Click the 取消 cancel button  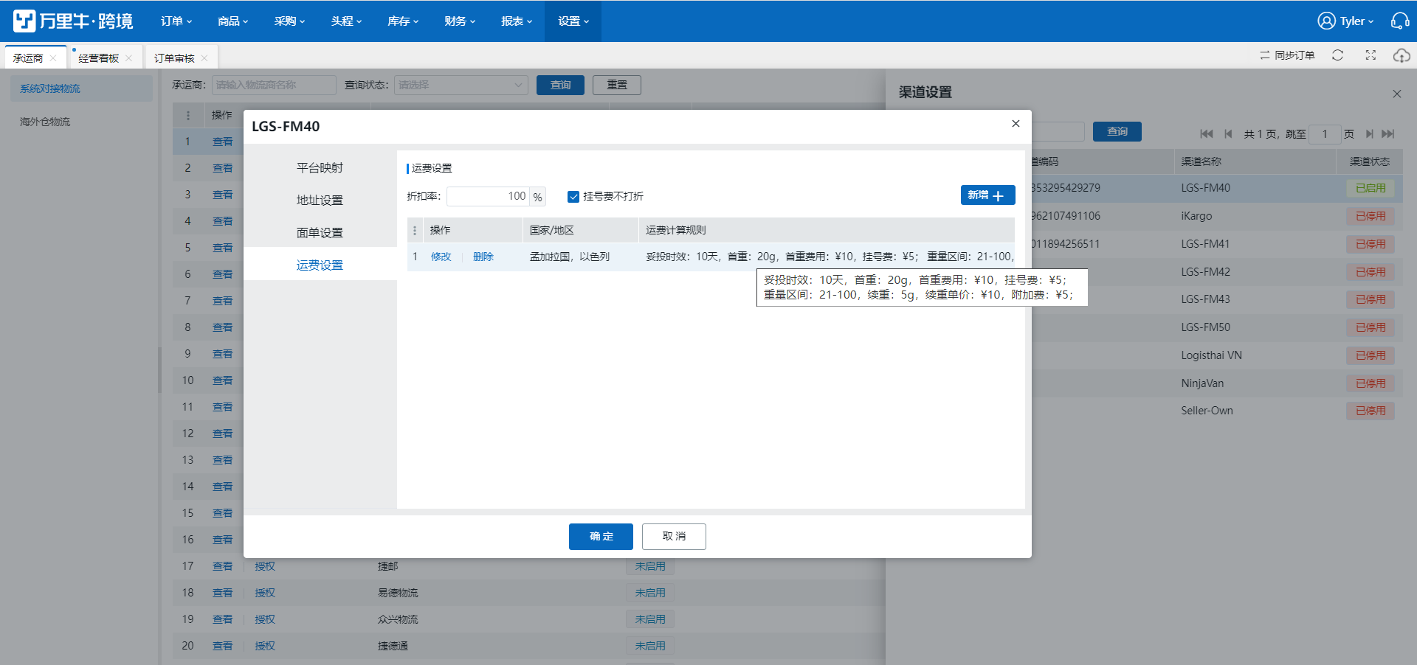[x=674, y=536]
